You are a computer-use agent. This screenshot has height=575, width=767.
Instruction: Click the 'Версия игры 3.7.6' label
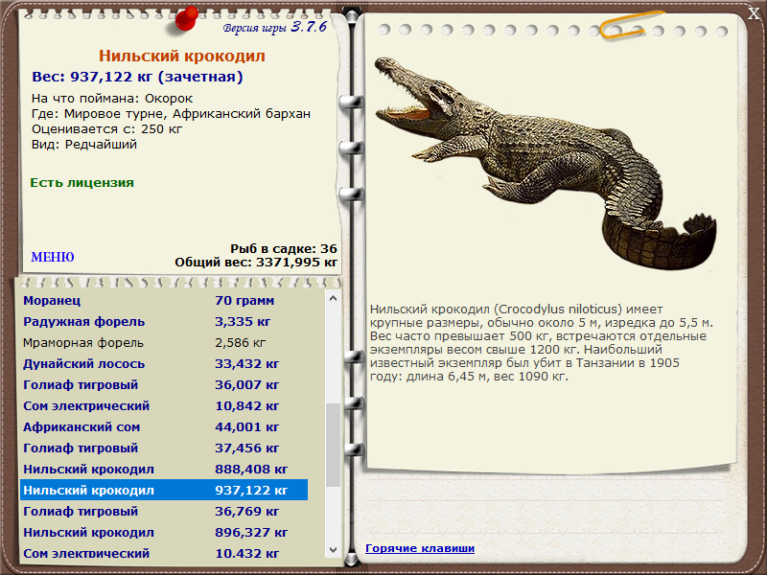point(275,27)
